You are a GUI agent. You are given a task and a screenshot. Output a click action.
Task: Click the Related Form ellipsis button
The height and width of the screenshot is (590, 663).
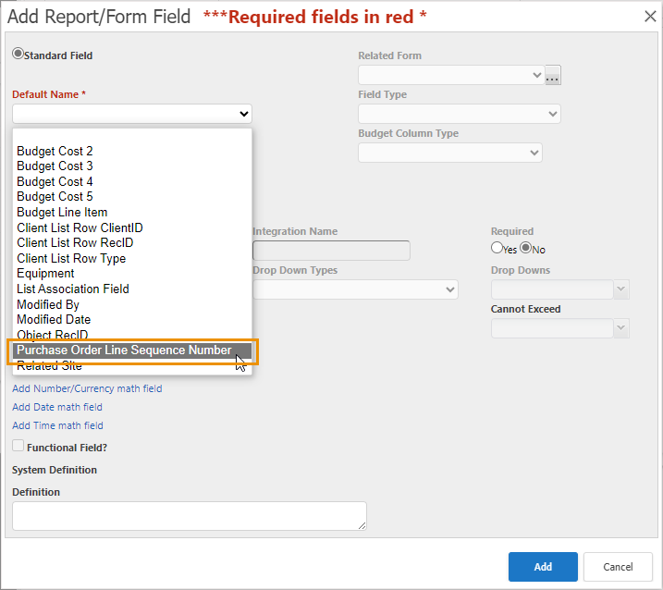[553, 75]
